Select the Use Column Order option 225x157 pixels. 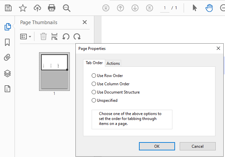tap(111, 84)
